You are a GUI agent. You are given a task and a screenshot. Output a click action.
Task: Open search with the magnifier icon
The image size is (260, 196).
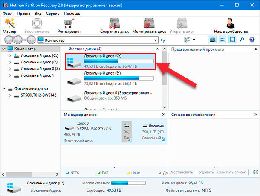click(x=242, y=40)
